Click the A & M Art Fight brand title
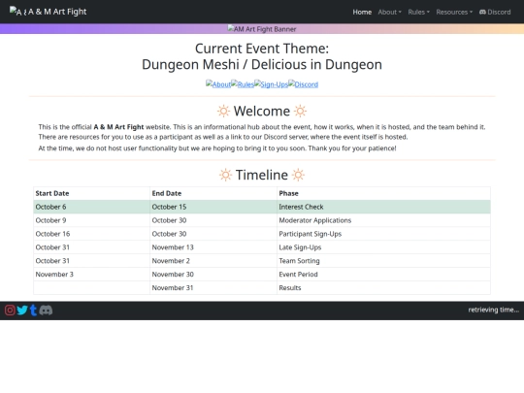This screenshot has width=524, height=393. 57,12
